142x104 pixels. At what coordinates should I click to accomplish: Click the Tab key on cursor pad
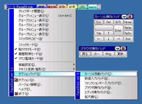tap(99, 33)
